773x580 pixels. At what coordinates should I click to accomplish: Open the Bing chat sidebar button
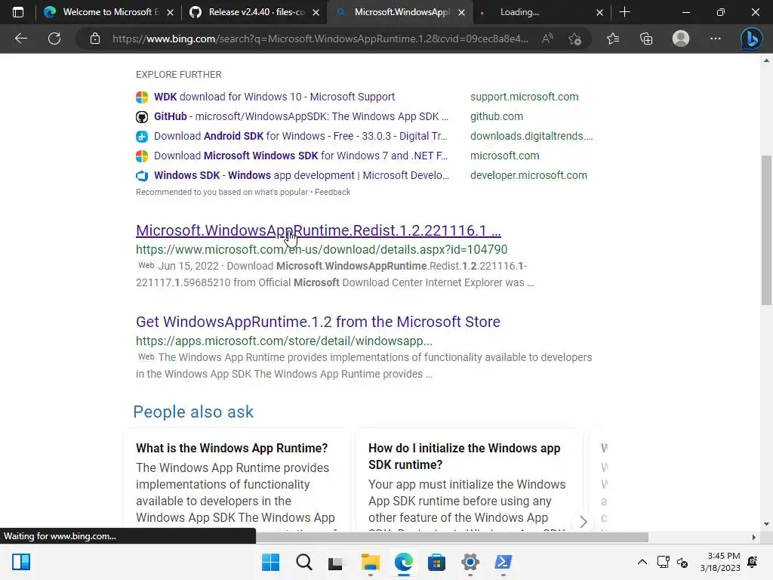[x=752, y=39]
